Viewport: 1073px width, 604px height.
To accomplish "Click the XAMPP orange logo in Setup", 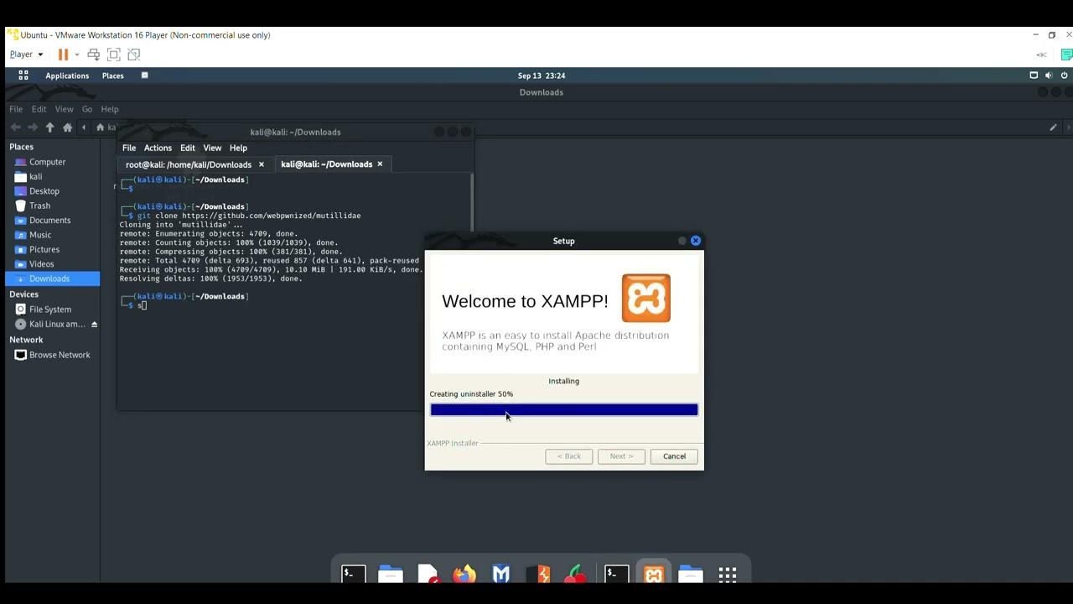I will pyautogui.click(x=645, y=298).
